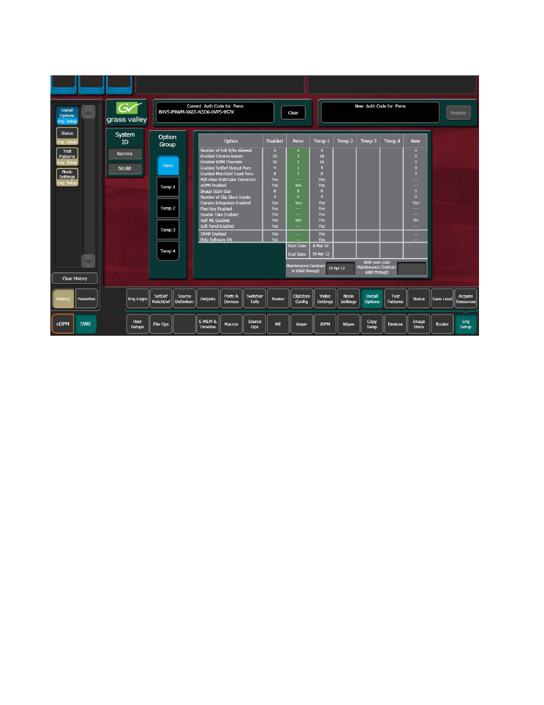Open Status entry in history list
544x705 pixels.
(67, 136)
